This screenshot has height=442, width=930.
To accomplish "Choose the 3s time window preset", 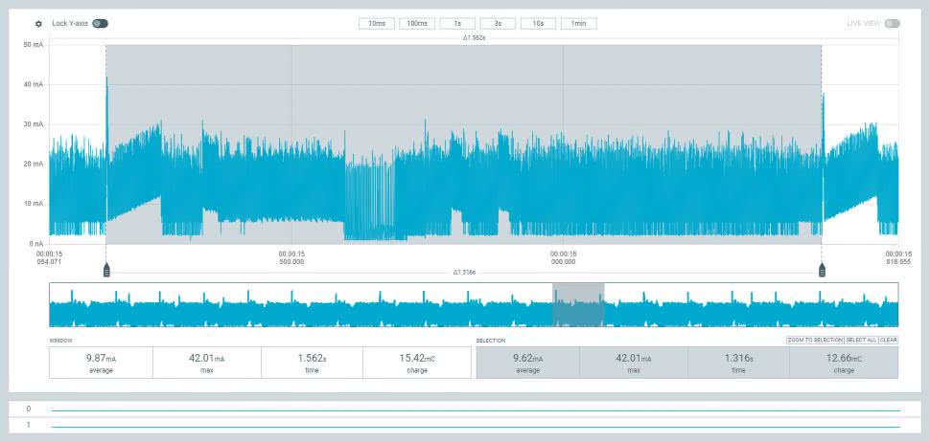I will (x=498, y=24).
